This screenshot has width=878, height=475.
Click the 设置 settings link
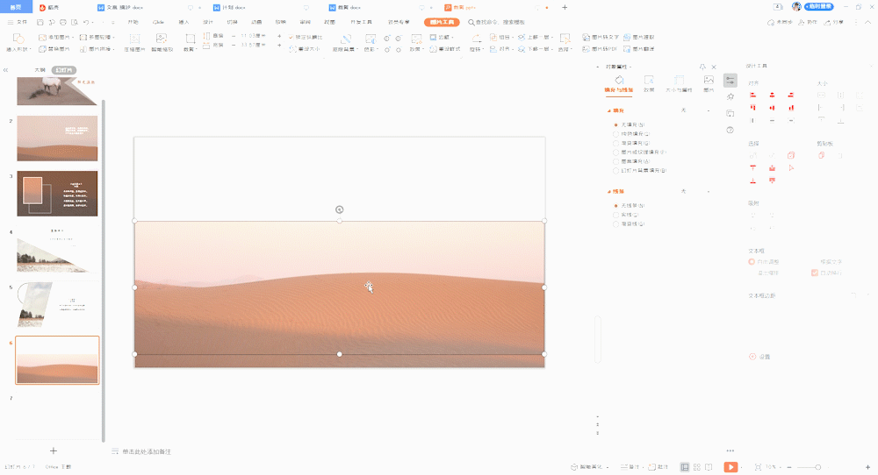click(760, 357)
